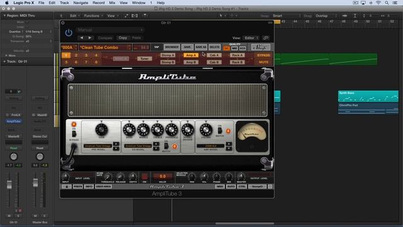Open the Navigate menu
This screenshot has width=403, height=227.
[81, 3]
